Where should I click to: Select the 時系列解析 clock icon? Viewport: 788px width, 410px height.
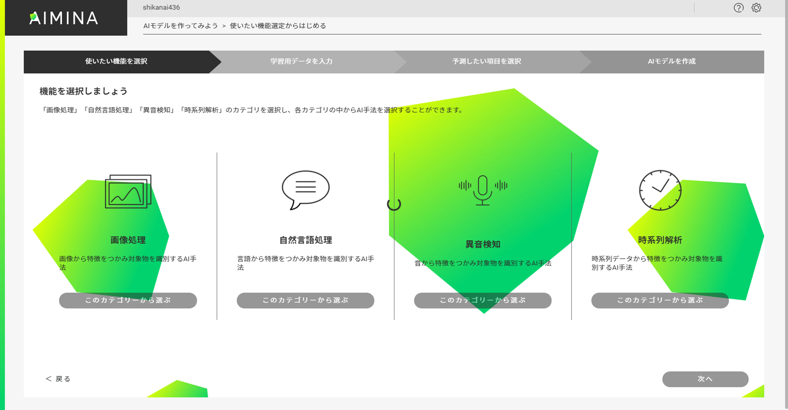pos(660,190)
